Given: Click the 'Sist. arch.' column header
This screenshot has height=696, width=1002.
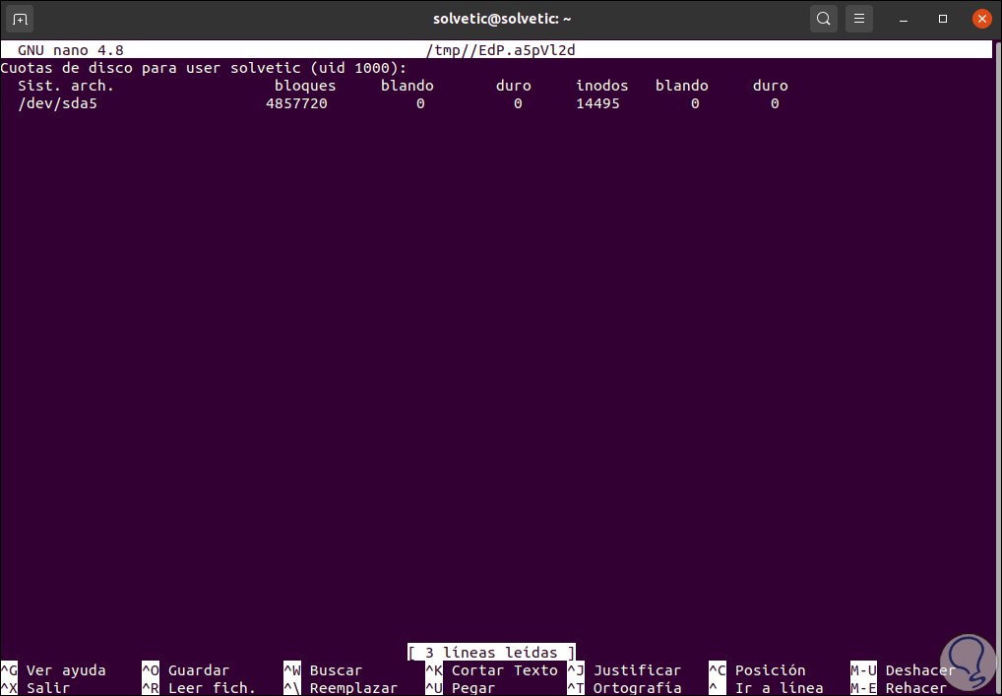Looking at the screenshot, I should [66, 86].
